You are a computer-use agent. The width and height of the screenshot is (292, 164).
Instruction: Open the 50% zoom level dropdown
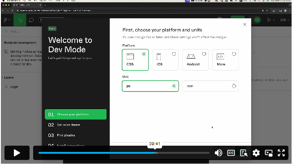(x=284, y=20)
